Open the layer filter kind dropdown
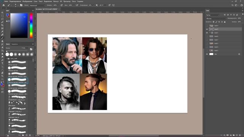Image resolution: width=244 pixels, height=137 pixels. (x=213, y=15)
